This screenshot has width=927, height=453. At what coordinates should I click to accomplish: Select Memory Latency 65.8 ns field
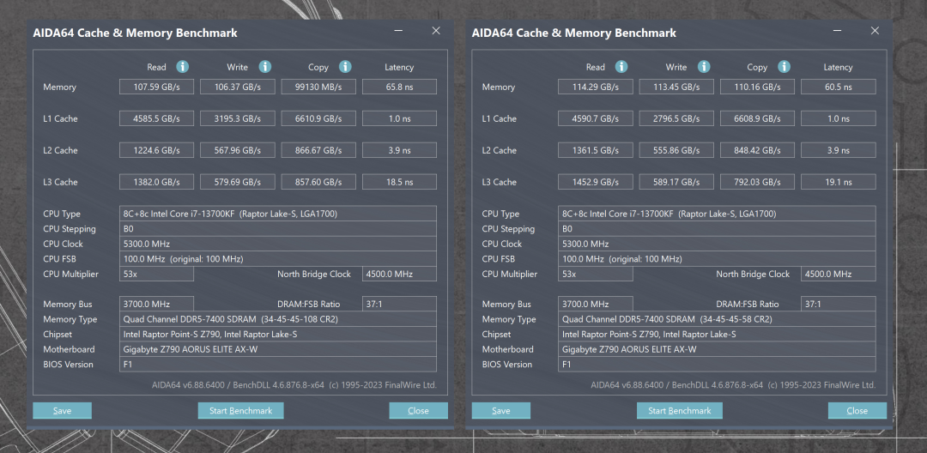pos(399,87)
